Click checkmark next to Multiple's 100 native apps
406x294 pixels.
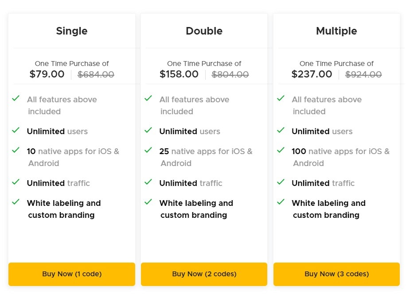point(281,150)
